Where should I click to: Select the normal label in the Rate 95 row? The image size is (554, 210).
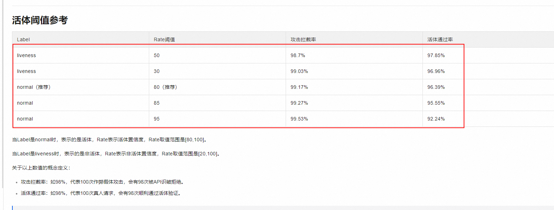click(x=25, y=119)
